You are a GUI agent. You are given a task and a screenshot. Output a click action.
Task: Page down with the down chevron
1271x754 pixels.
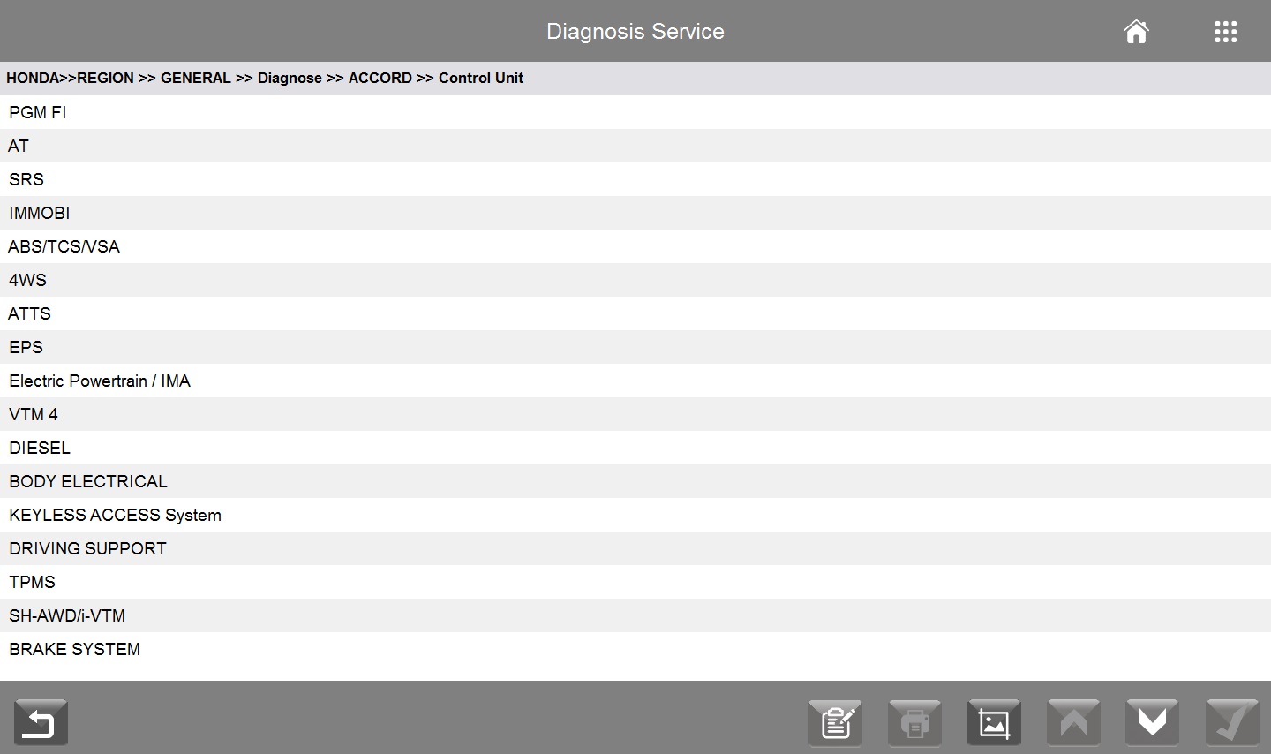point(1153,722)
